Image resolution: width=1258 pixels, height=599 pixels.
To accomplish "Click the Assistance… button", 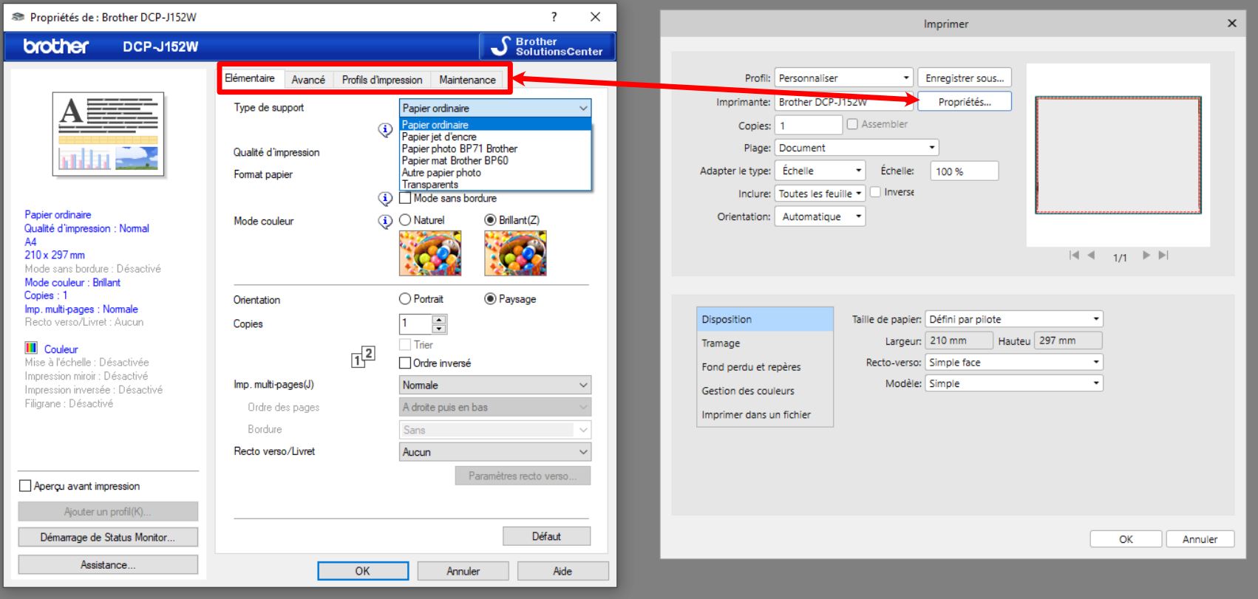I will click(x=108, y=565).
